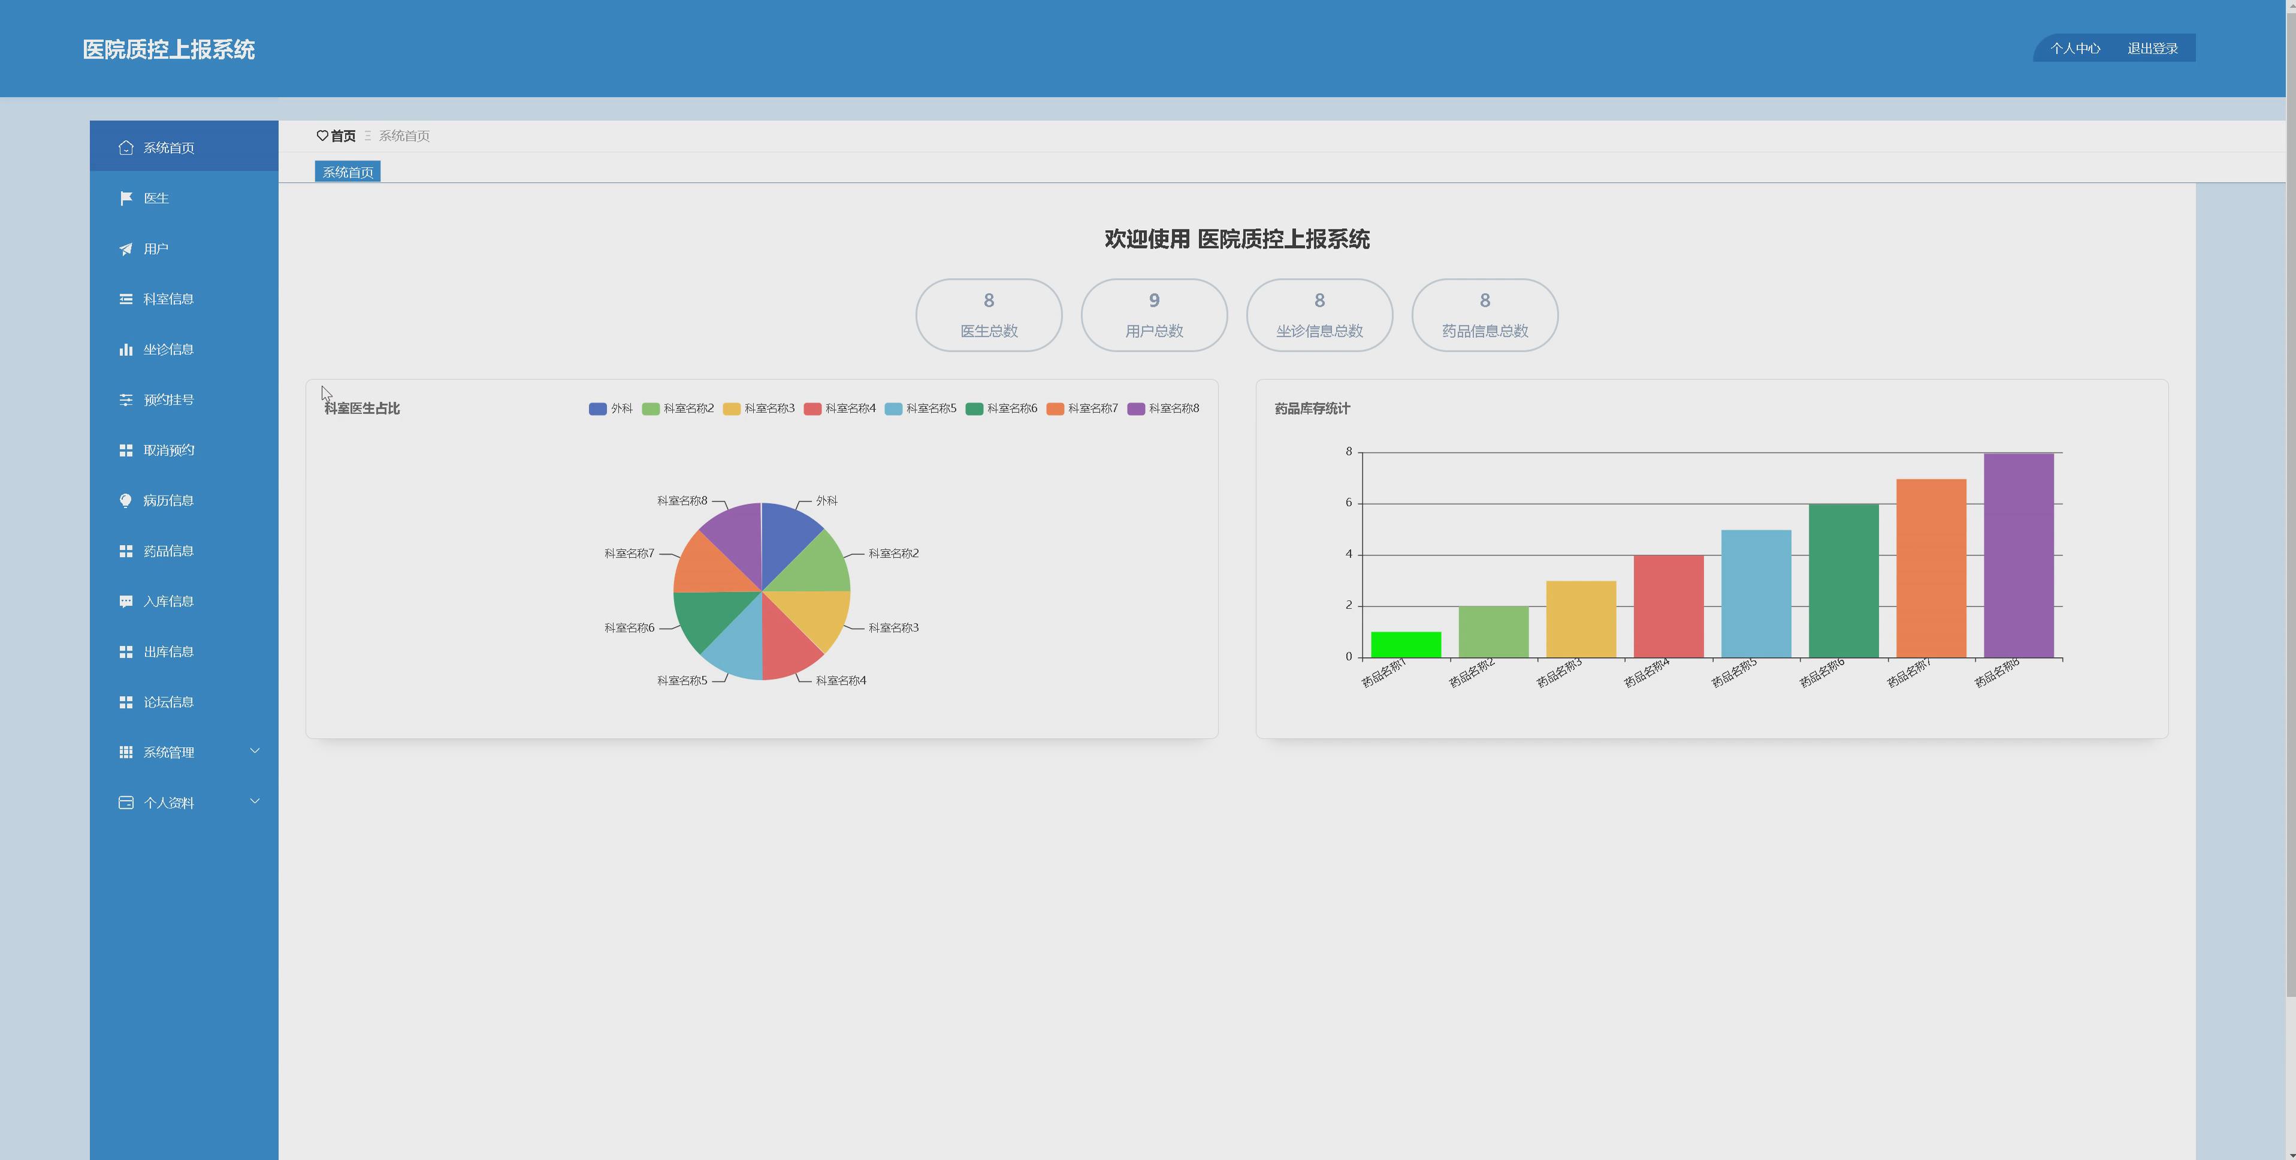Toggle 外科 legend item in pie chart
The height and width of the screenshot is (1160, 2296).
(x=611, y=409)
